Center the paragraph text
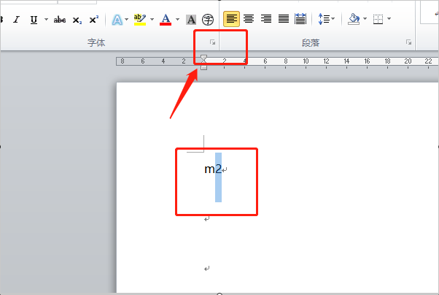The image size is (439, 295). 249,19
